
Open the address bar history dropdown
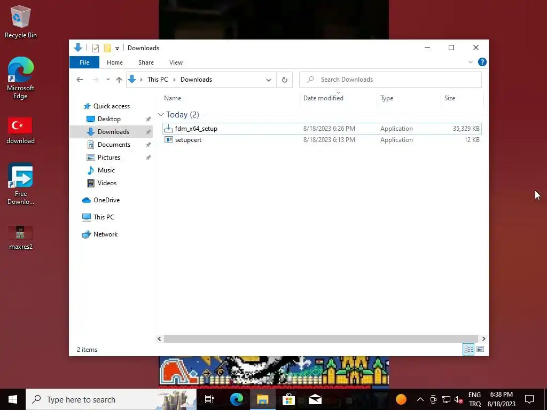268,80
